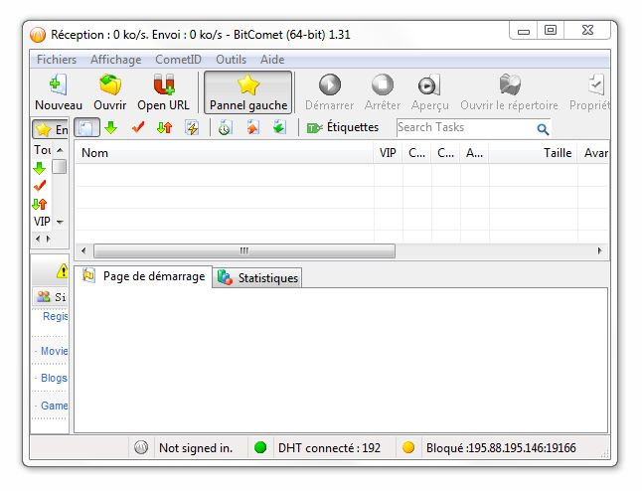Sort the list by Nom column
Screen dimensions: 642x491
coord(224,153)
